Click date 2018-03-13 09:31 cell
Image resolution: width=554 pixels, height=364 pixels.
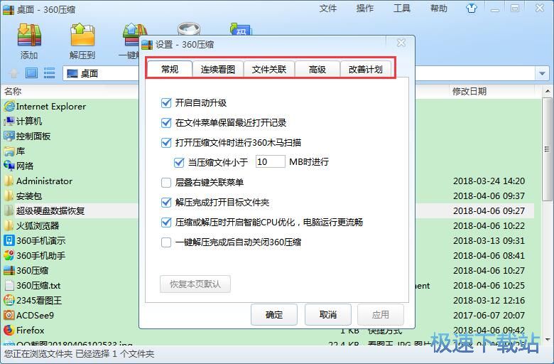tap(489, 240)
